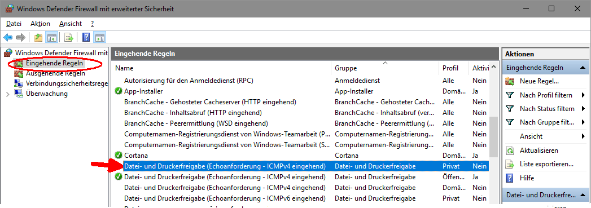This screenshot has width=591, height=208.
Task: Open the Ansicht menu in menu bar
Action: point(71,23)
